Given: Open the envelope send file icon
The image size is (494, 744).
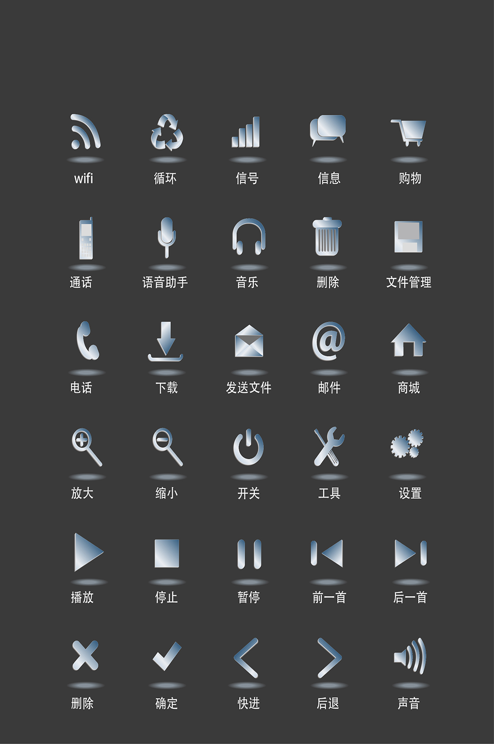Looking at the screenshot, I should click(x=249, y=341).
